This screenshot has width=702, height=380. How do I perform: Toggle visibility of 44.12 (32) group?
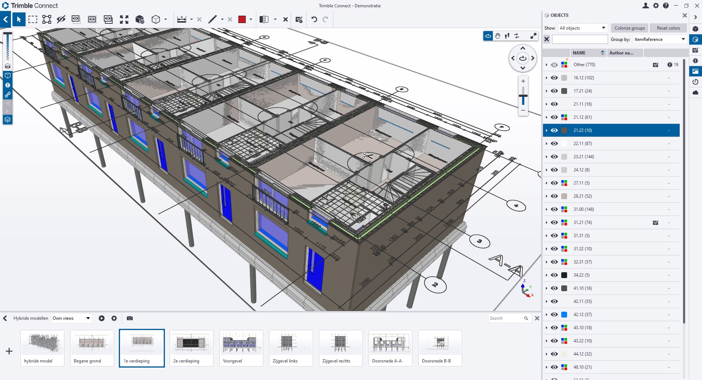(554, 354)
